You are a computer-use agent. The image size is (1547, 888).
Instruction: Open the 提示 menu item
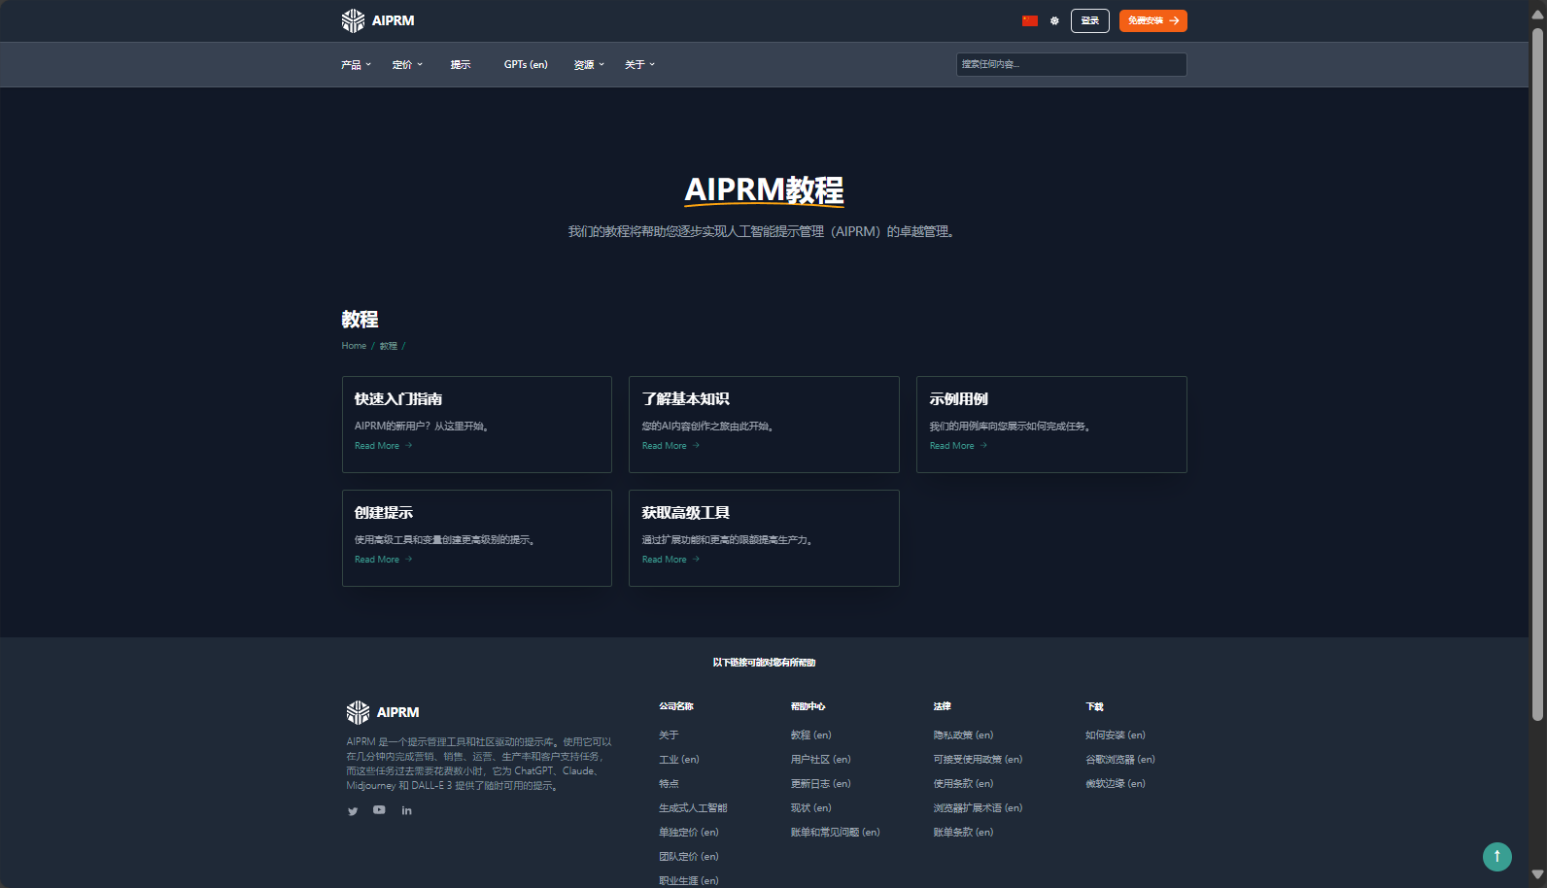(x=461, y=65)
